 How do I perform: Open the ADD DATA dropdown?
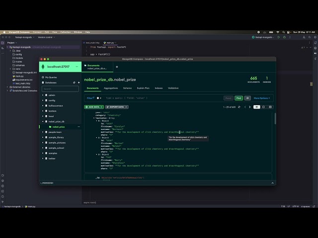click(x=94, y=107)
